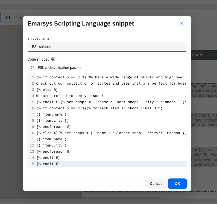
Task: Click line number 10 in the editor gutter
Action: (32, 133)
